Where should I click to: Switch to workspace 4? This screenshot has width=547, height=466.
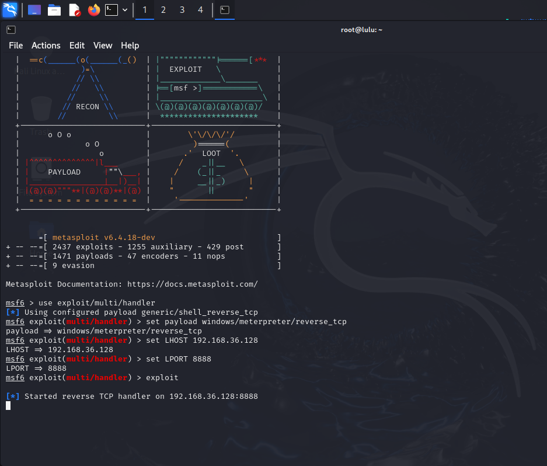[200, 10]
